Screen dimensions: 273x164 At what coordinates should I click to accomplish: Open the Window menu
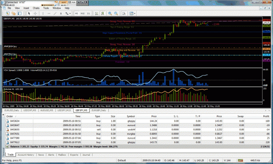(57, 8)
